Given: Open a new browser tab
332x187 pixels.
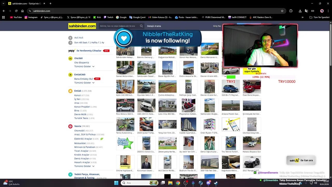Looking at the screenshot, I should [50, 4].
